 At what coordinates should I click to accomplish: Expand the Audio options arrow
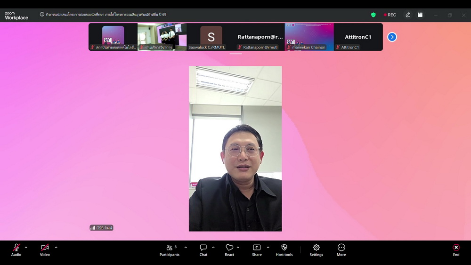point(26,247)
